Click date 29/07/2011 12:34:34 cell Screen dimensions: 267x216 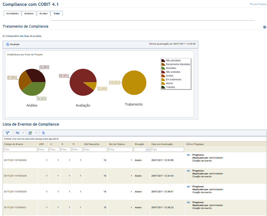[162, 176]
